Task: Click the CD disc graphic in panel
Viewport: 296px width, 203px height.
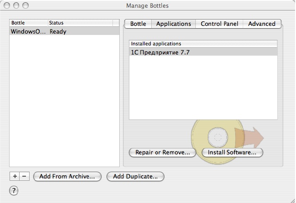Action: (218, 136)
